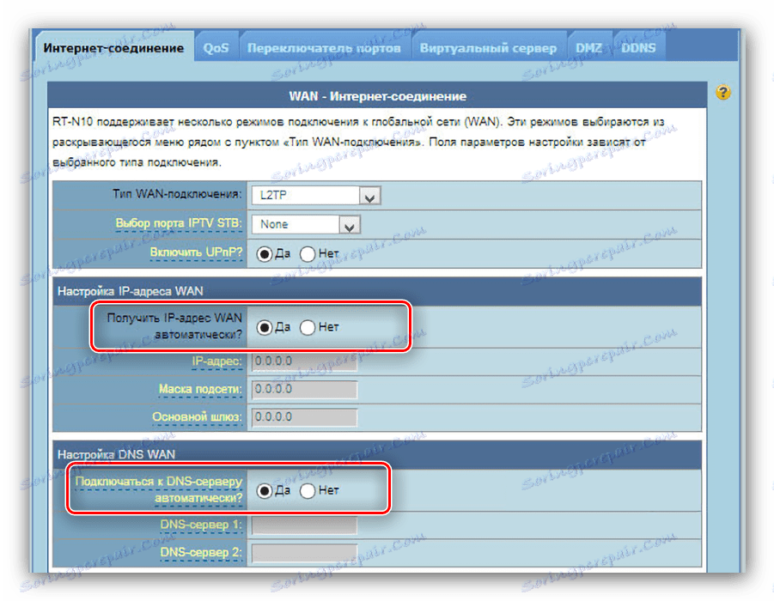774x601 pixels.
Task: Select Нет for automatic DNS server connection
Action: 307,490
